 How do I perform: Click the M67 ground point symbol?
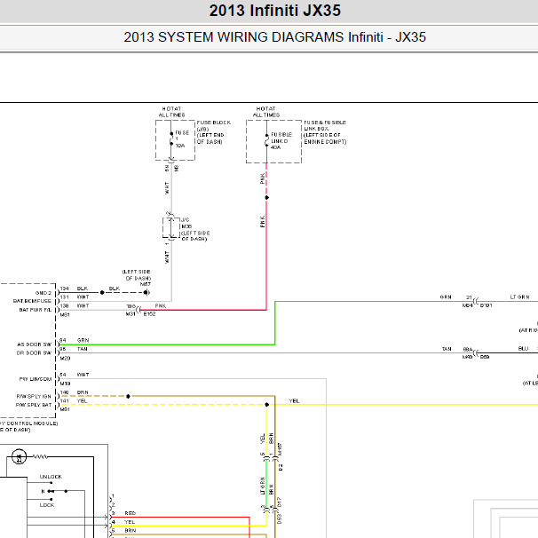(x=146, y=292)
